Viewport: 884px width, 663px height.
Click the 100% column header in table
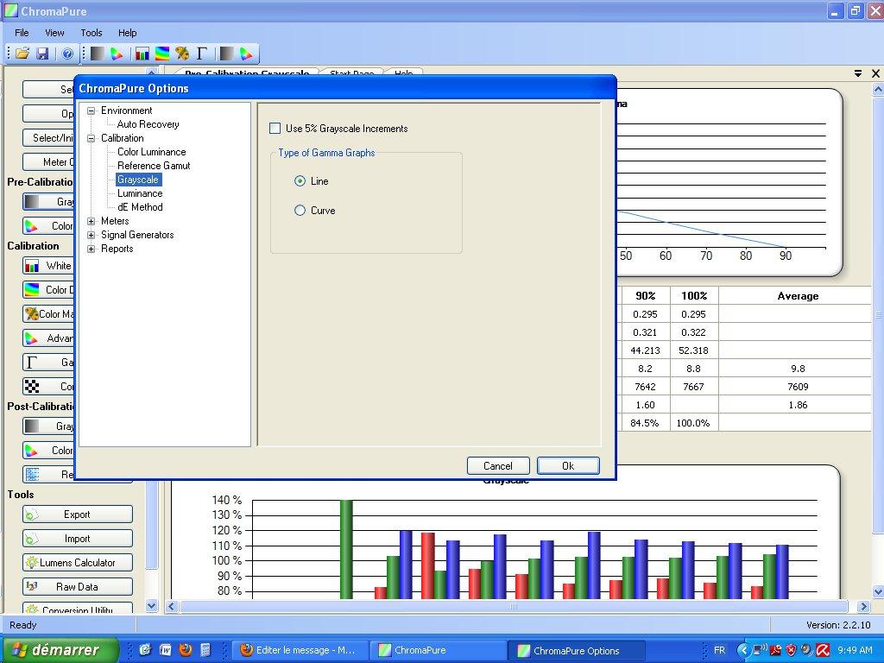click(x=694, y=296)
